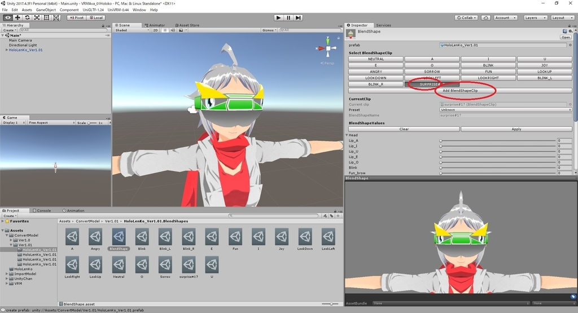The image size is (578, 313).
Task: Click the Project search field
Action: coord(273,216)
